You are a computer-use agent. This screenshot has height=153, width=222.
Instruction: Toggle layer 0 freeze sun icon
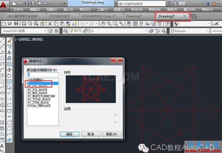coord(76,31)
